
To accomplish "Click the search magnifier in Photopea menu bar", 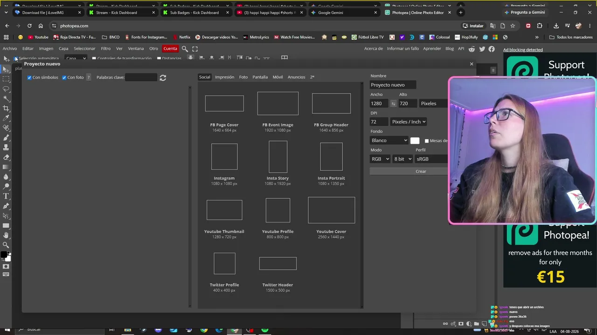I will pyautogui.click(x=185, y=48).
